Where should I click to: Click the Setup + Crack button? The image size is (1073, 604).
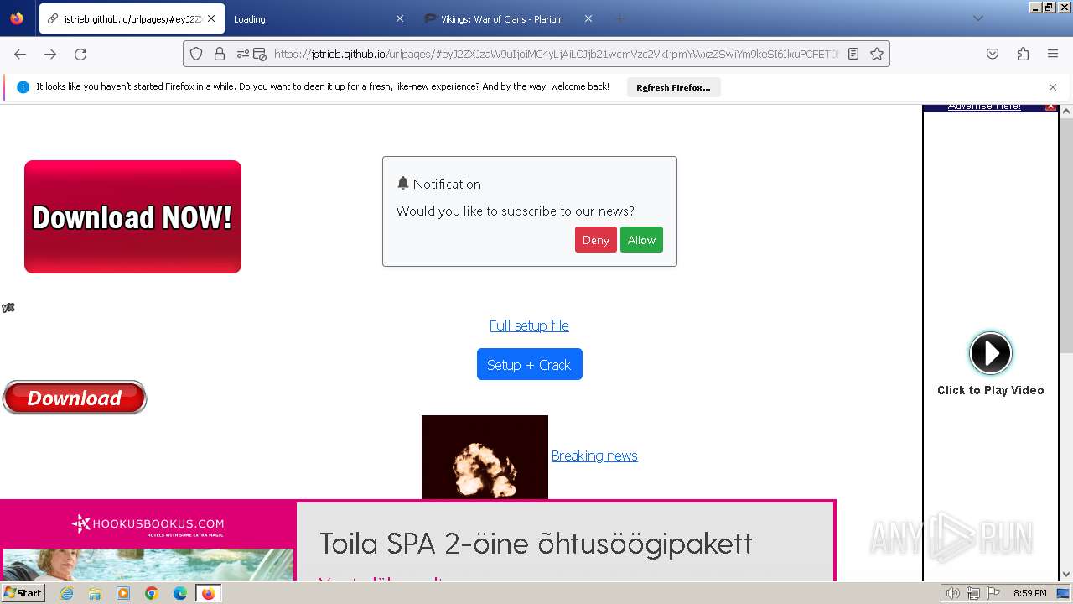coord(529,364)
